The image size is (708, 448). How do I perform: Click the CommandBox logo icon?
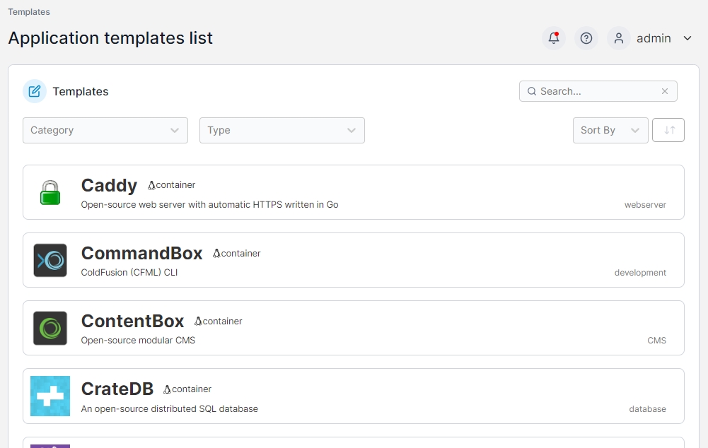coord(50,260)
